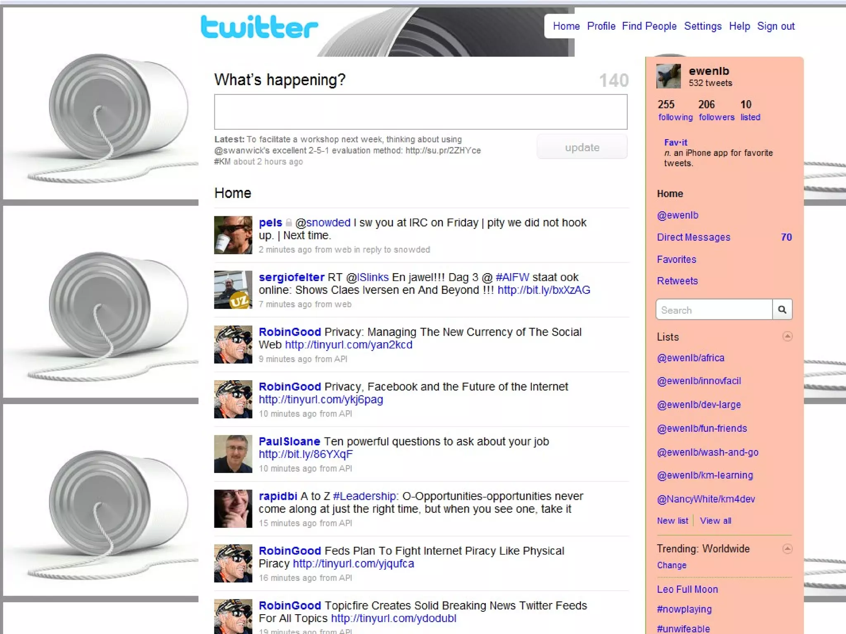846x634 pixels.
Task: Focus the sidebar Search field
Action: click(x=714, y=310)
